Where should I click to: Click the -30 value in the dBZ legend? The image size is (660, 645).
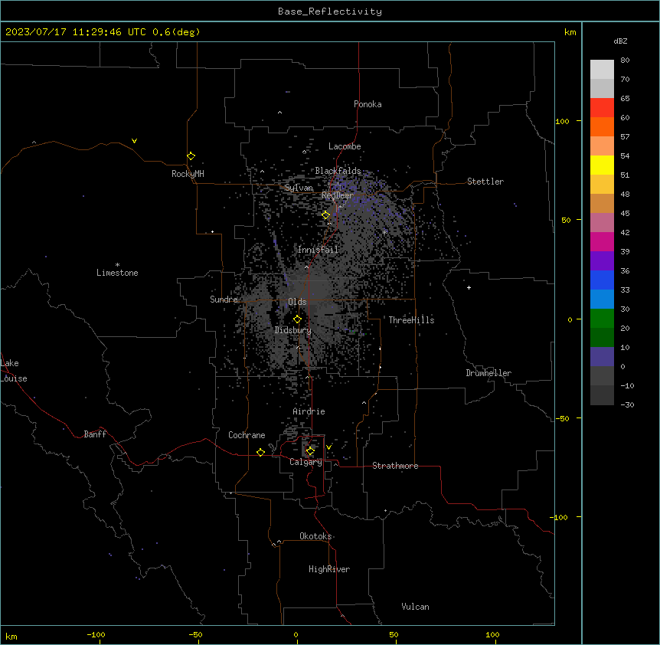tap(627, 404)
